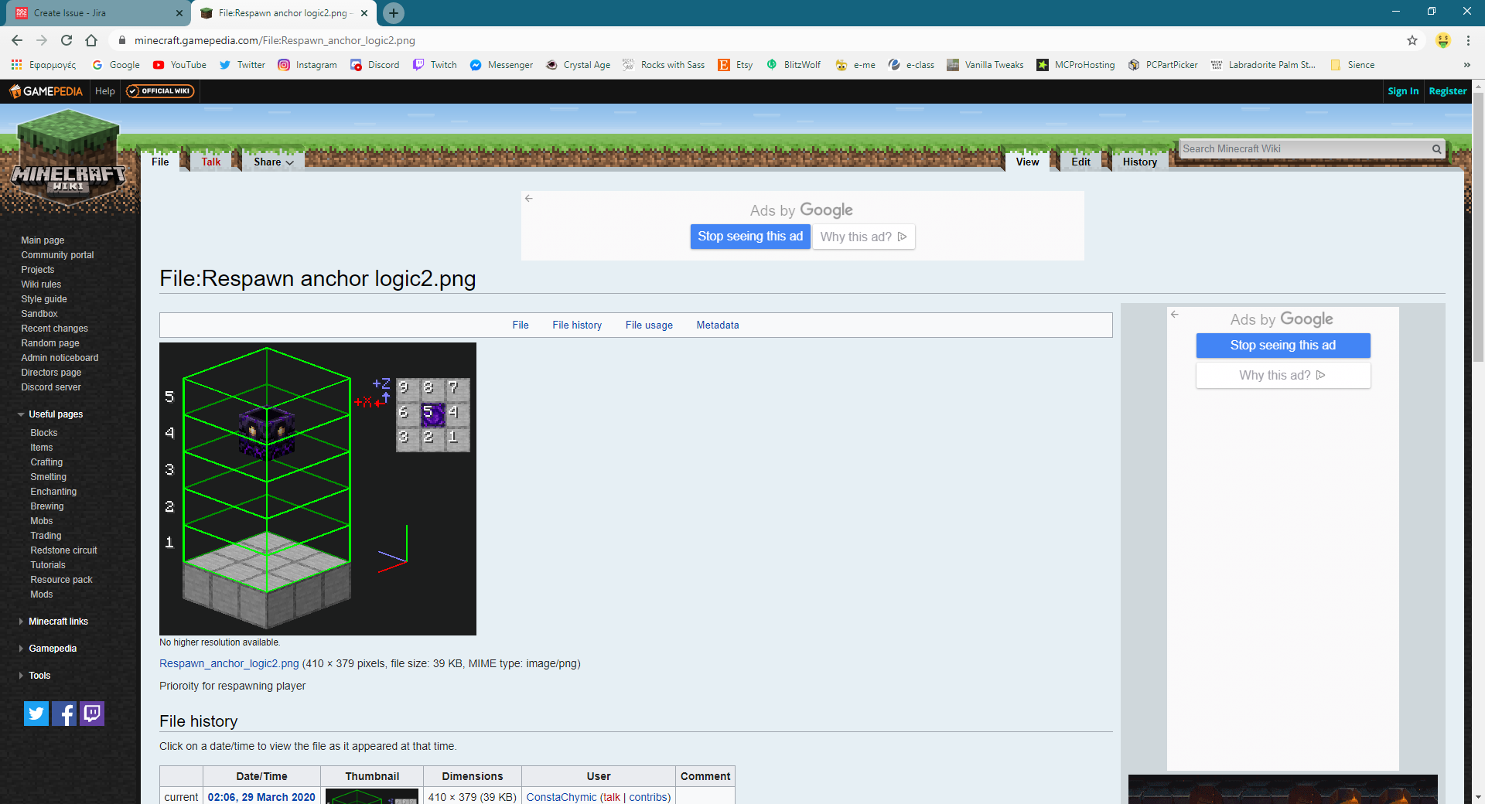Dismiss the sidebar ad with the back arrow
This screenshot has height=804, width=1485.
click(1175, 315)
